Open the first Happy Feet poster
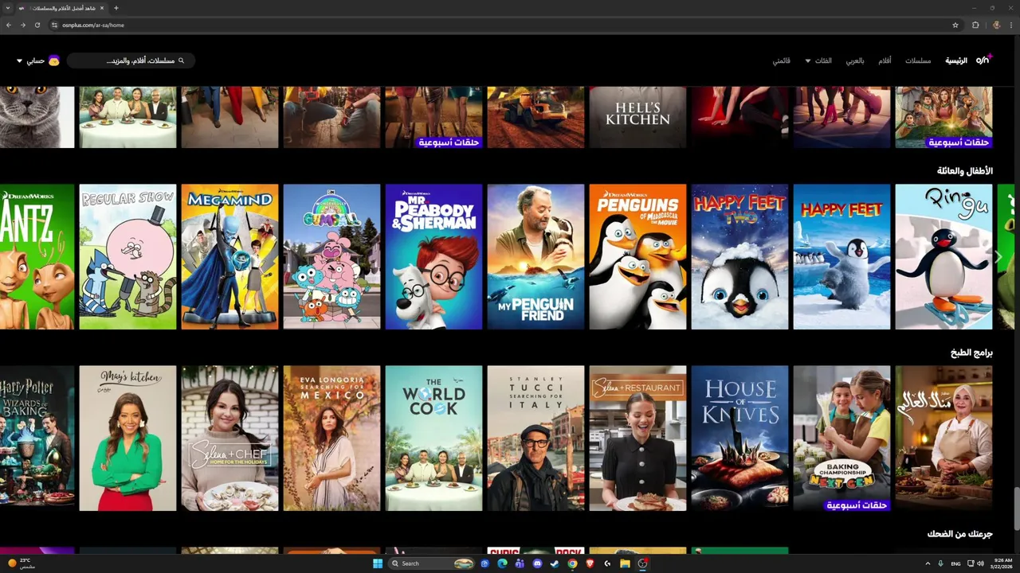Image resolution: width=1020 pixels, height=573 pixels. pyautogui.click(x=841, y=257)
